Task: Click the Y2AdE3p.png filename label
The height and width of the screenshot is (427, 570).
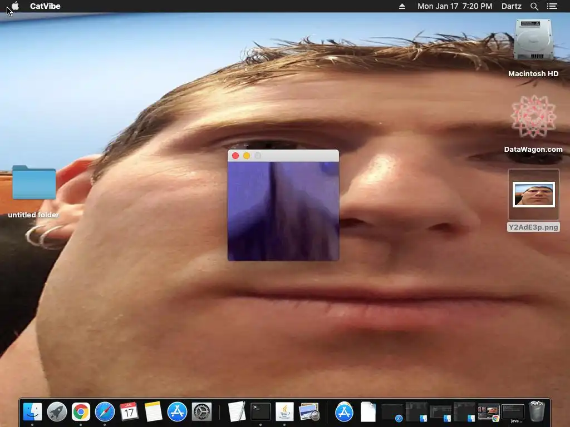Action: coord(533,227)
